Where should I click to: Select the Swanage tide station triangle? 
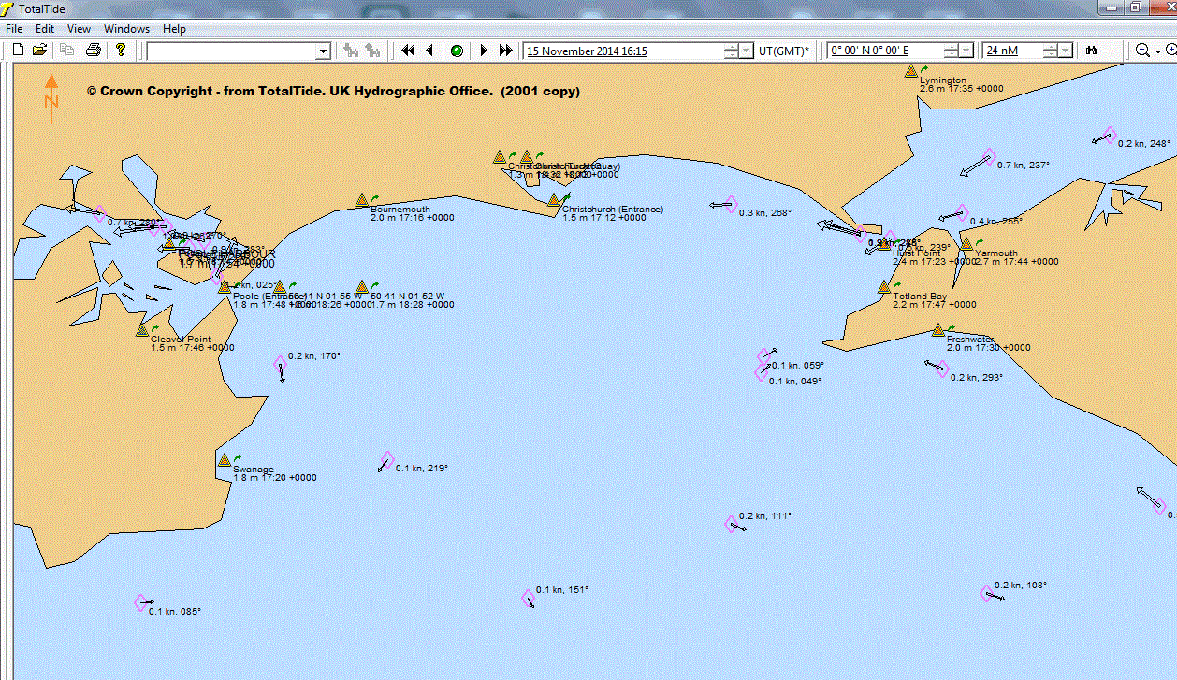[x=225, y=460]
